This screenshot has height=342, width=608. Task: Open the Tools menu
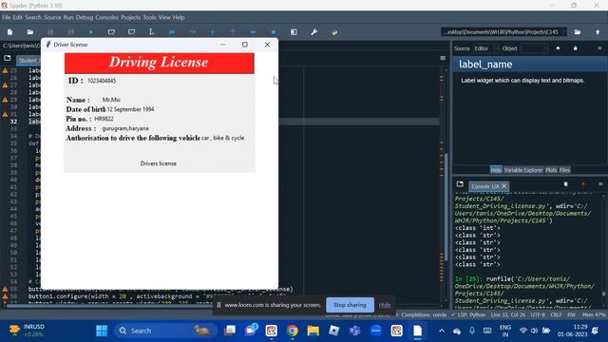click(149, 17)
